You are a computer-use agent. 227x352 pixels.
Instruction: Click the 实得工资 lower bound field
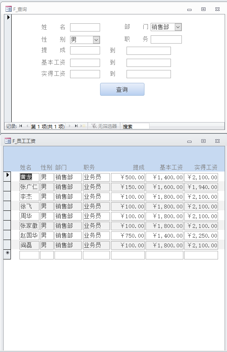(85, 74)
